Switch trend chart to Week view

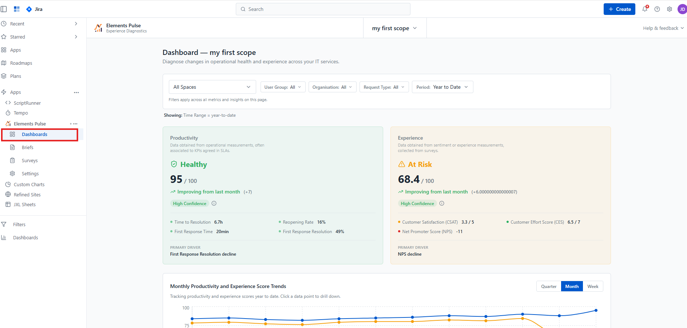593,287
